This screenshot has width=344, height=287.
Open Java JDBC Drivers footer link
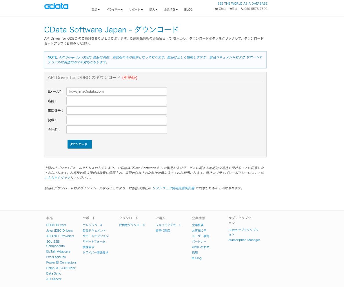click(59, 231)
